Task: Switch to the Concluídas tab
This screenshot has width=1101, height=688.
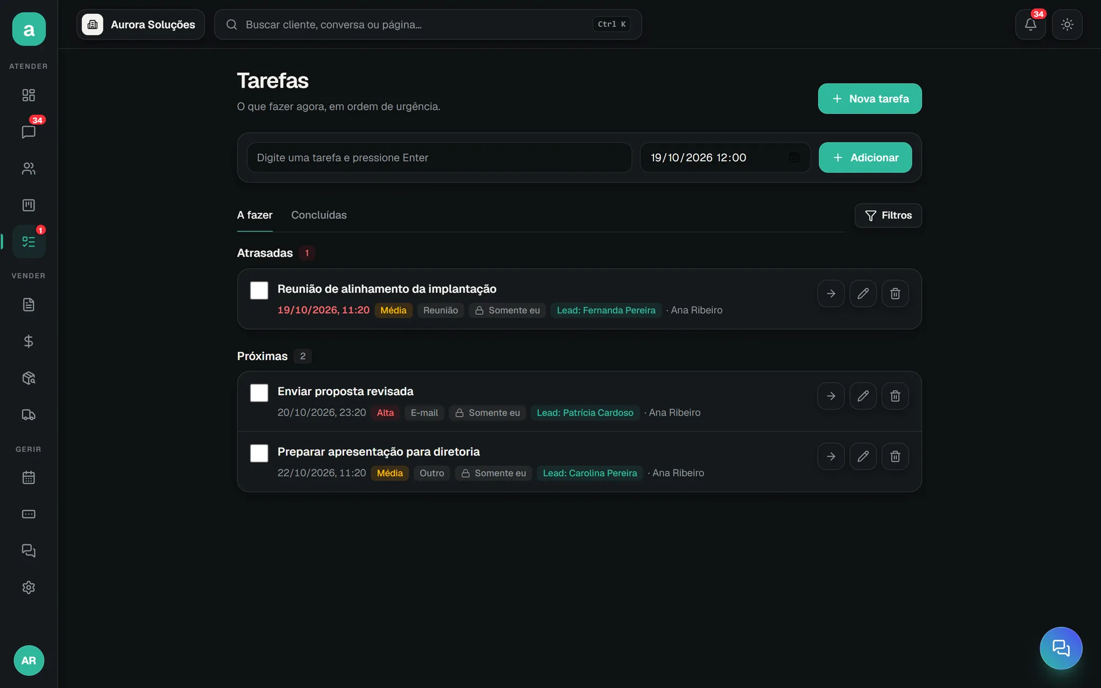Action: pyautogui.click(x=319, y=215)
